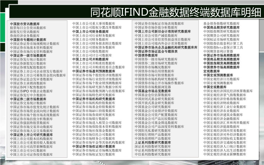Click the entry 中国阳光私募研究数据库

[x=153, y=131]
